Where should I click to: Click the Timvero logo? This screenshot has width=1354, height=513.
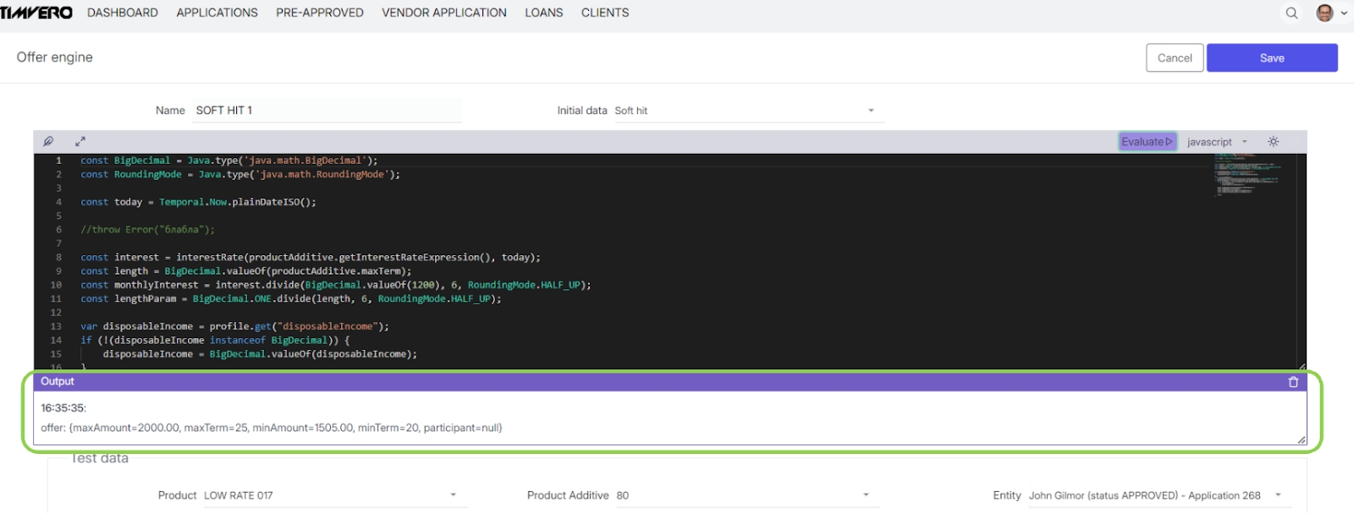(x=36, y=13)
